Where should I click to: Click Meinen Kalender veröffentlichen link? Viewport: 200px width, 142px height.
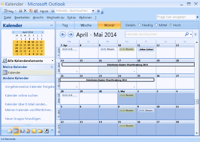[x=29, y=110]
